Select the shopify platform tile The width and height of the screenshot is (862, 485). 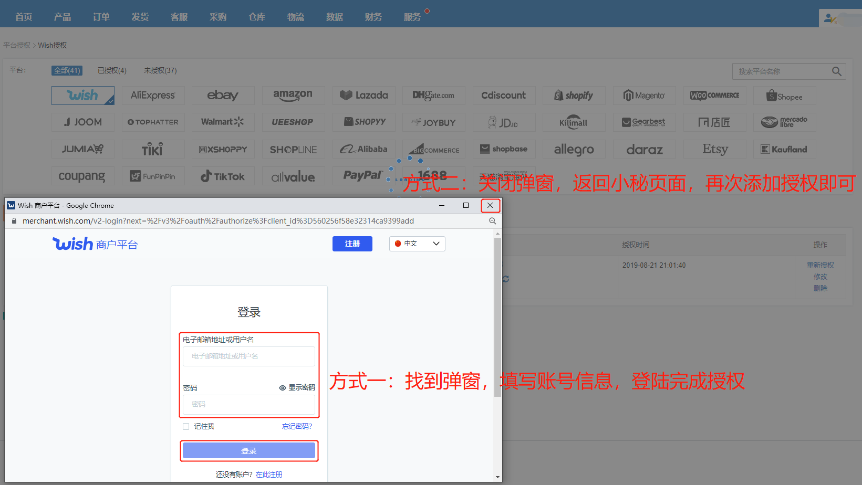[574, 96]
